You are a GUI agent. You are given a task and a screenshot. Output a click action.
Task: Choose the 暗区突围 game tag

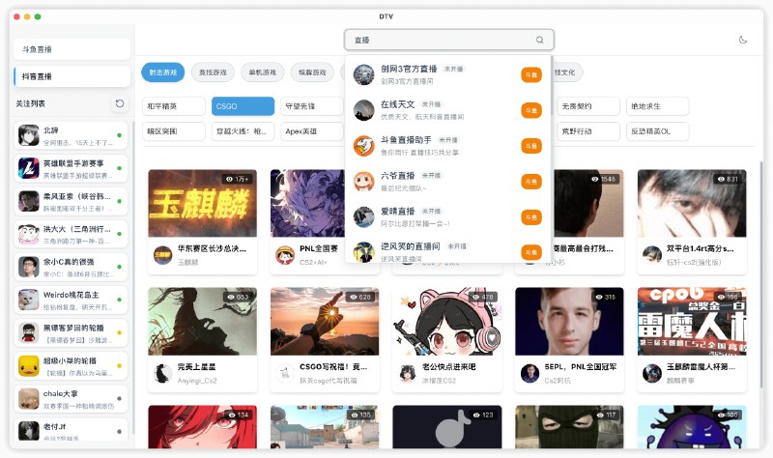coord(174,131)
